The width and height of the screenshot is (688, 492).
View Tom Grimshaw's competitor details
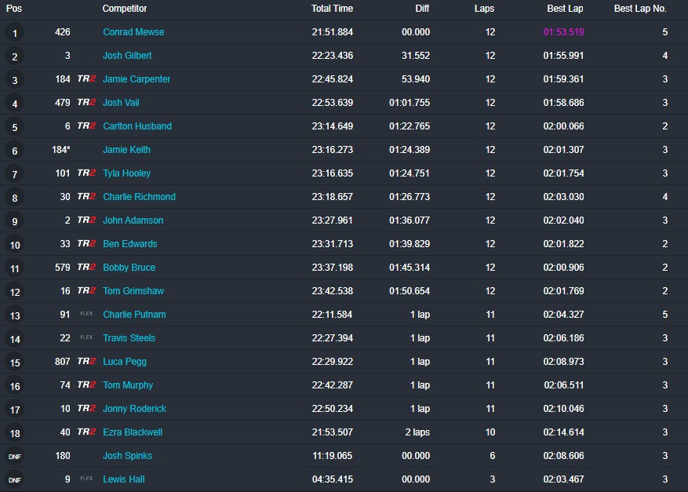pyautogui.click(x=133, y=291)
